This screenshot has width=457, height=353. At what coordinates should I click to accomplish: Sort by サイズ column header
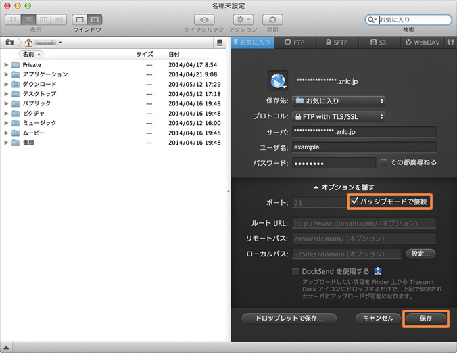coord(145,54)
